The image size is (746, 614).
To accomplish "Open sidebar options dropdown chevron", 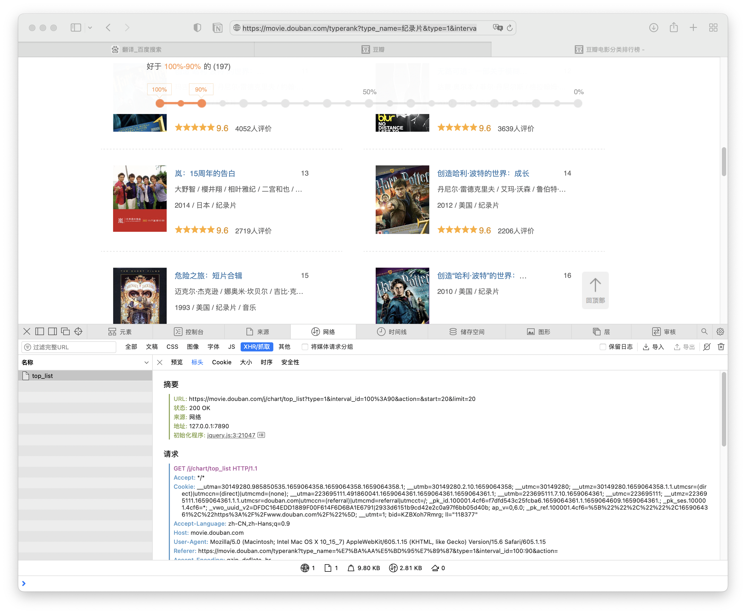I will [90, 28].
